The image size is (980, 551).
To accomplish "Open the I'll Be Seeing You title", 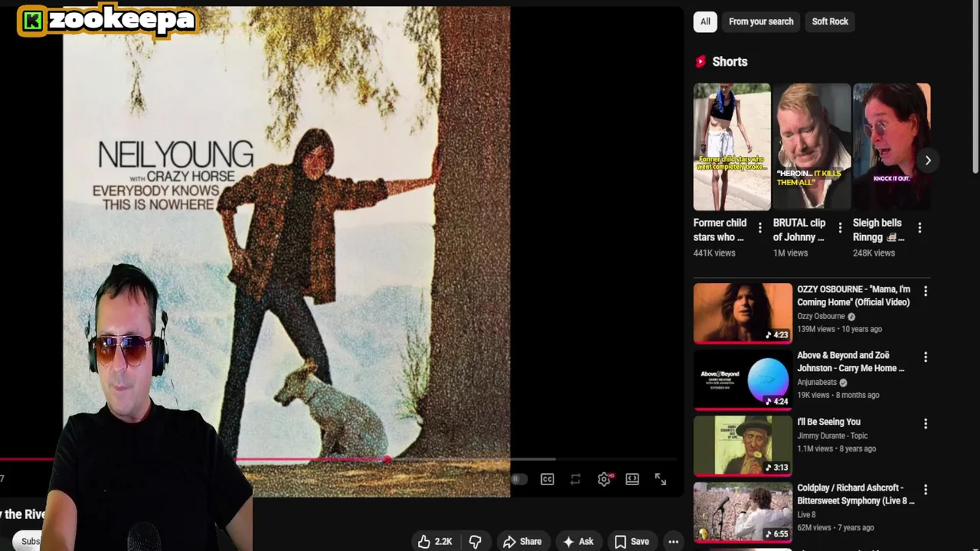I will 828,422.
